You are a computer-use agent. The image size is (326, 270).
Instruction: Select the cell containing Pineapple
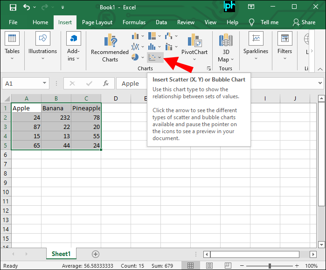tap(86, 108)
